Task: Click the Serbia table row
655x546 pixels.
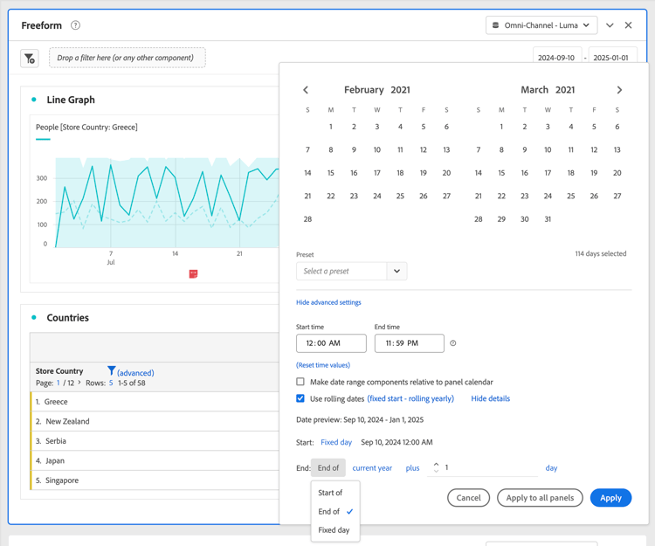Action: pos(155,440)
